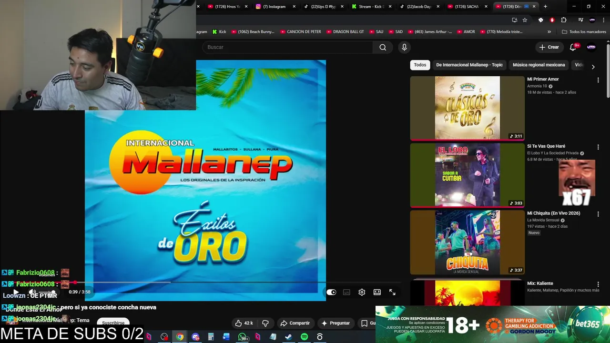Open a new browser tab
The height and width of the screenshot is (343, 610).
point(545,7)
